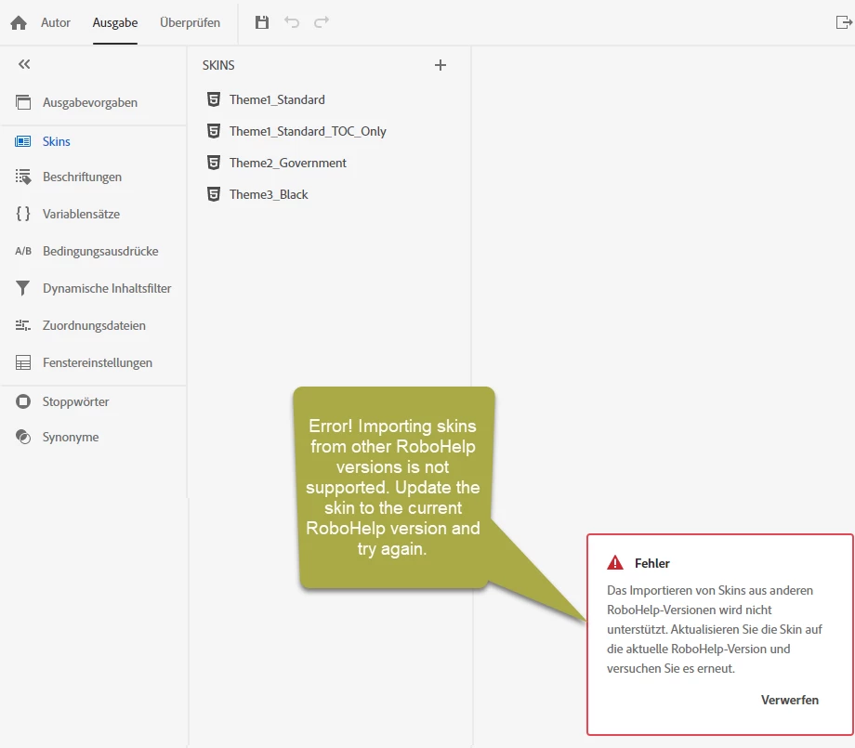Open Zuordnungsdateien in the sidebar
855x748 pixels.
point(93,325)
